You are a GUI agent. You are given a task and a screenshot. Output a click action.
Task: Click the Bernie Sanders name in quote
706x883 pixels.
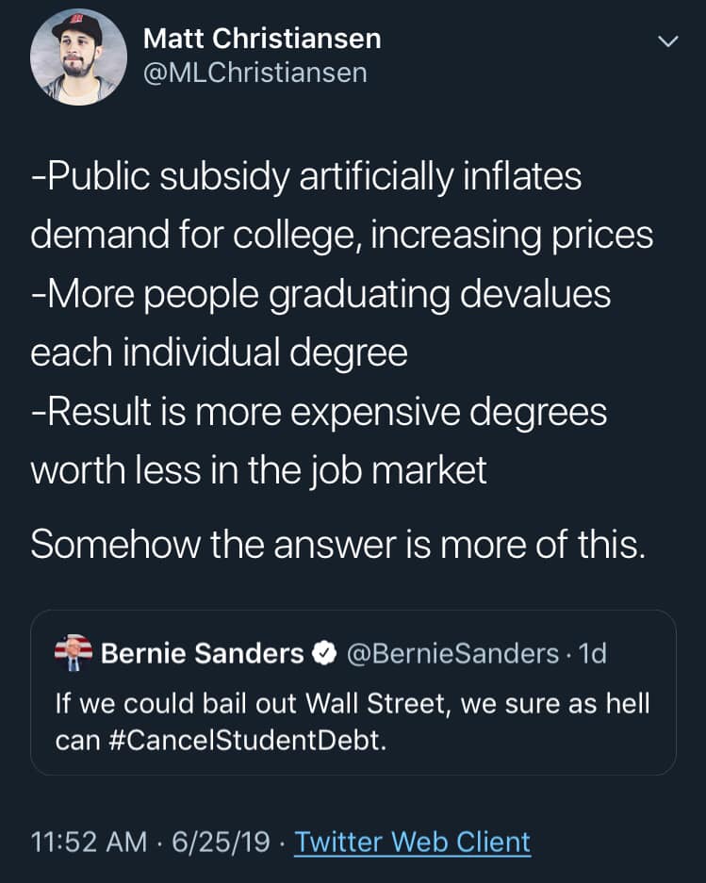(x=202, y=653)
